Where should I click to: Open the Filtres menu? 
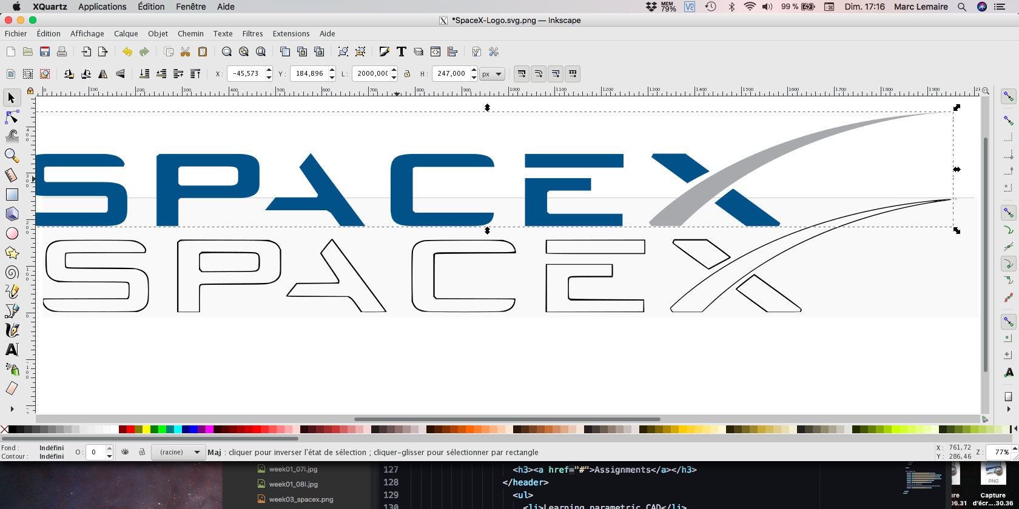tap(252, 34)
